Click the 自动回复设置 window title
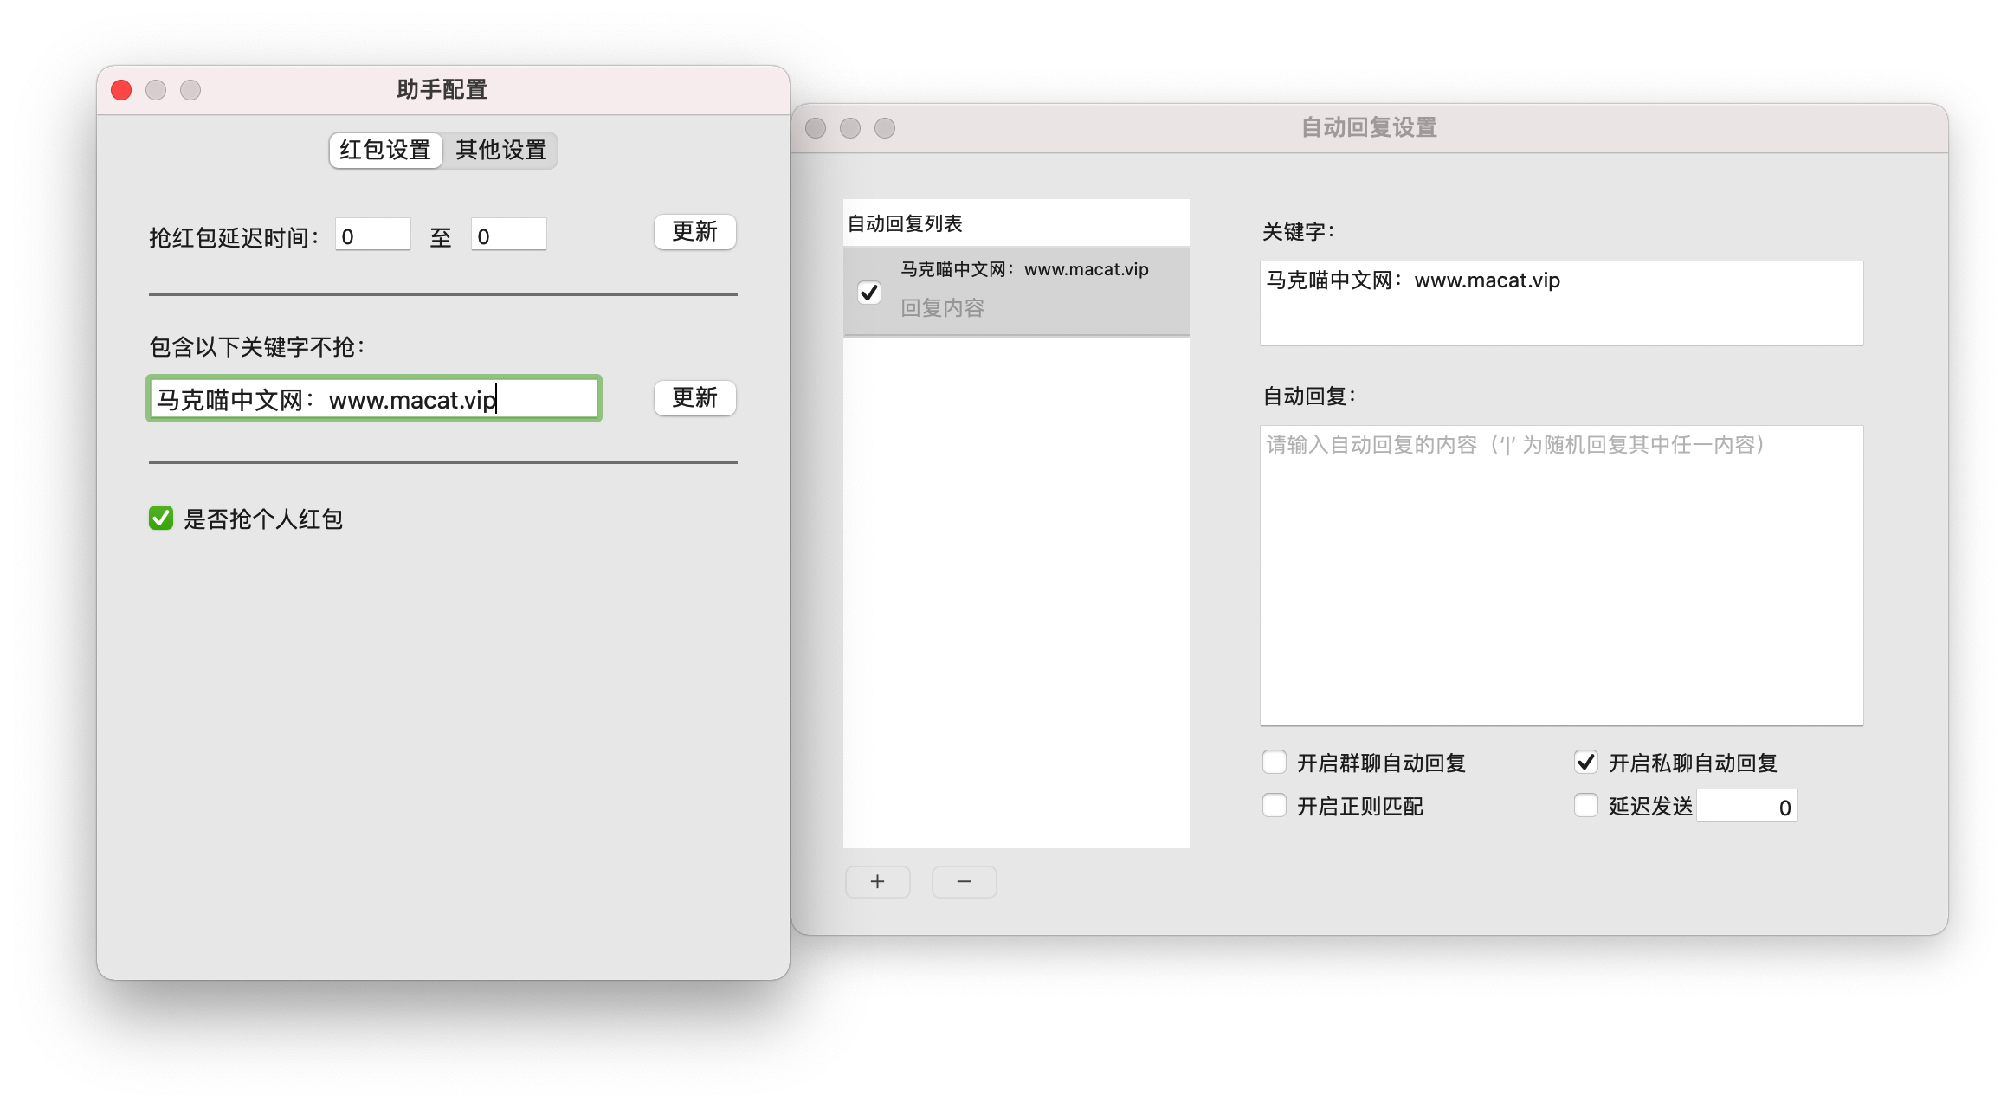This screenshot has height=1108, width=2007. (1369, 127)
